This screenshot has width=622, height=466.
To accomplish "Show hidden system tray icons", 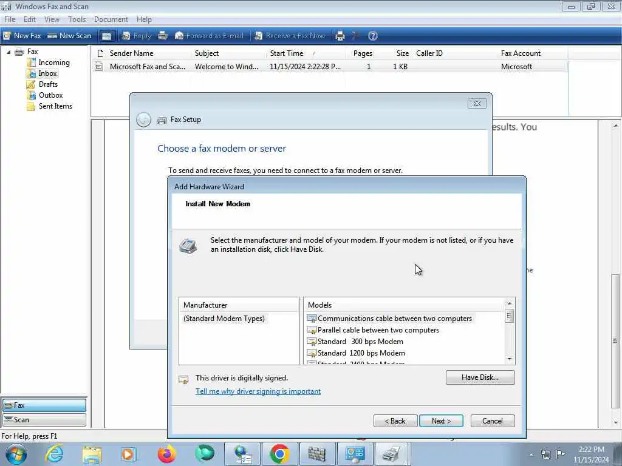I will point(531,454).
